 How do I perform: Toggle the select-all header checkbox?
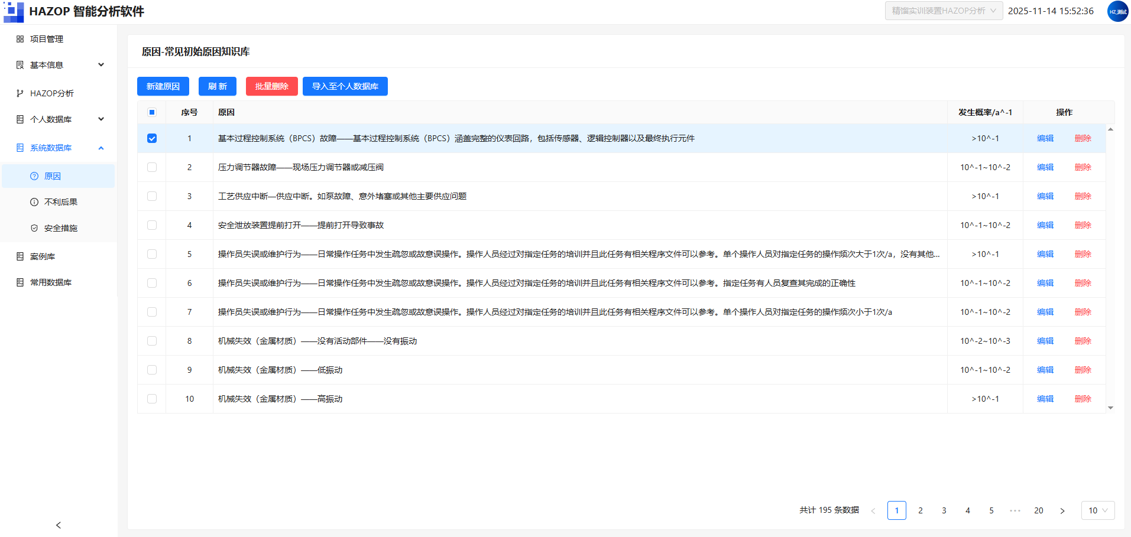tap(152, 112)
